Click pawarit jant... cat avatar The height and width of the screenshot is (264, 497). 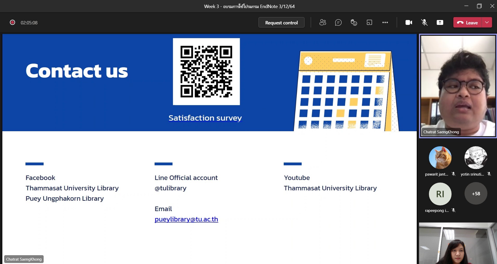440,158
